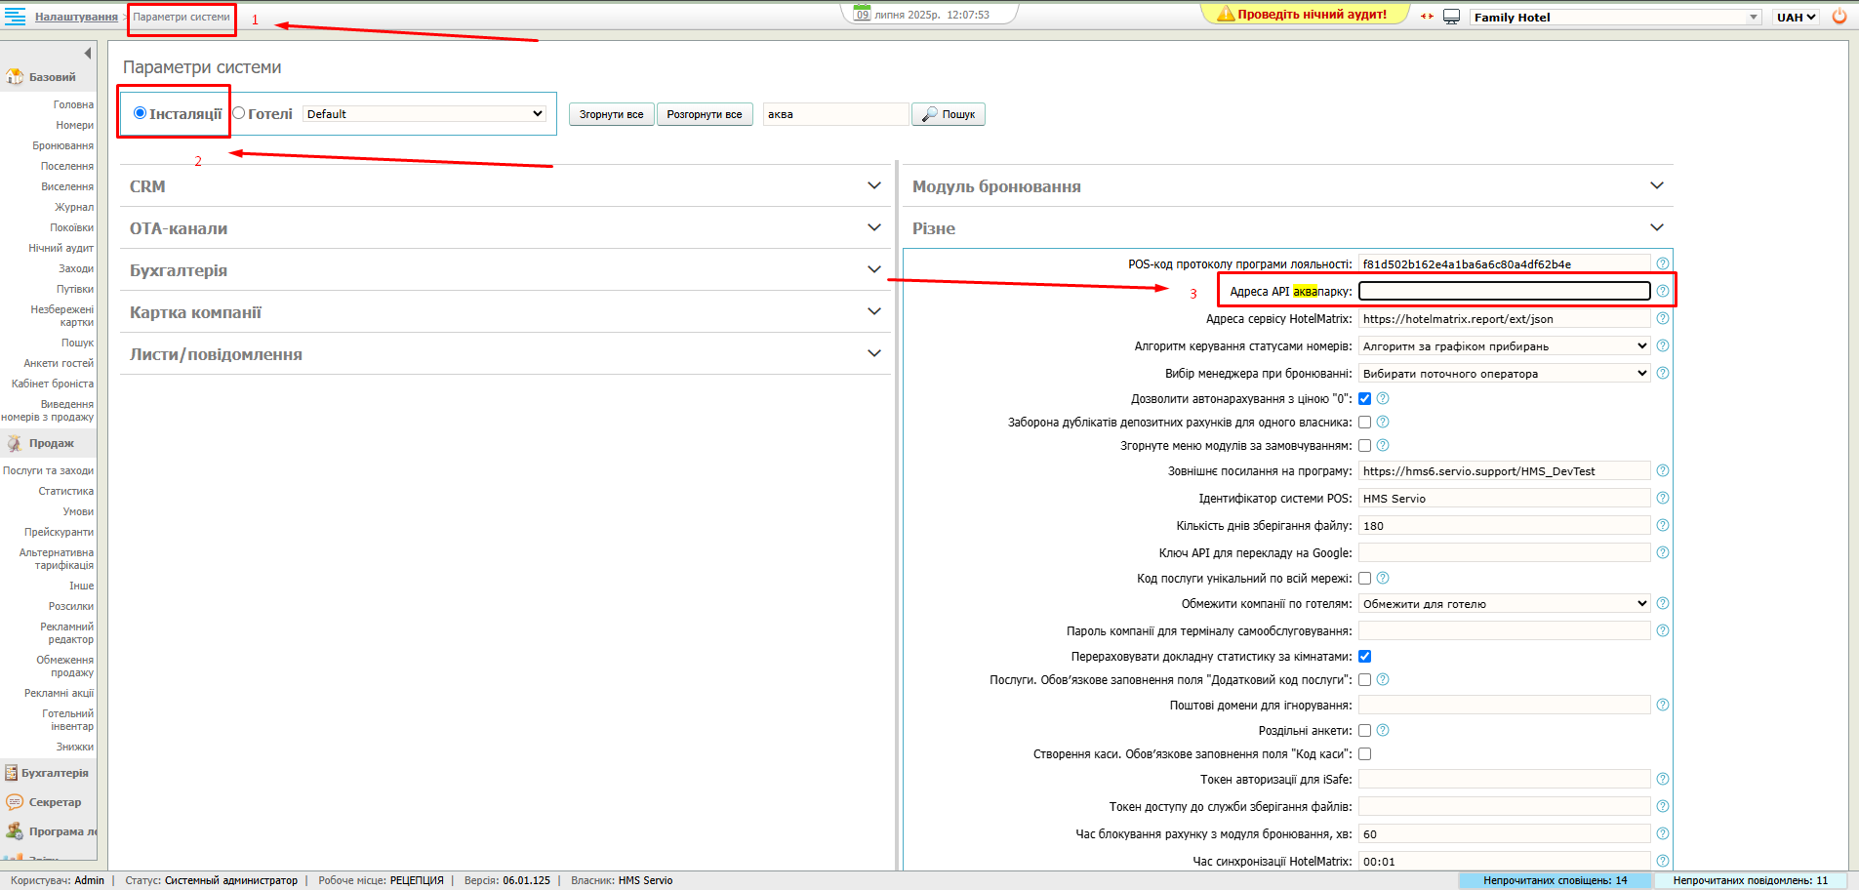Viewport: 1859px width, 890px height.
Task: Click the Адреса API аквапарку input field
Action: click(1504, 291)
